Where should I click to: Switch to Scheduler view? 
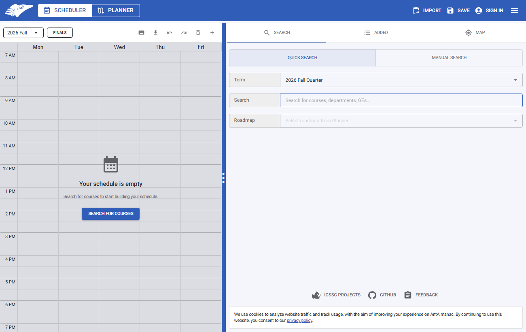click(x=65, y=11)
